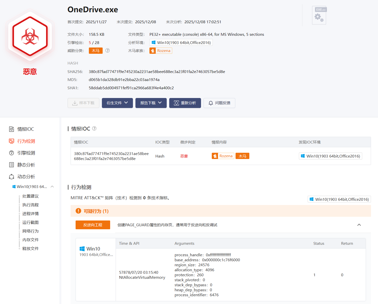
Task: Click the 木马 tag in IOC table row
Action: pyautogui.click(x=242, y=156)
